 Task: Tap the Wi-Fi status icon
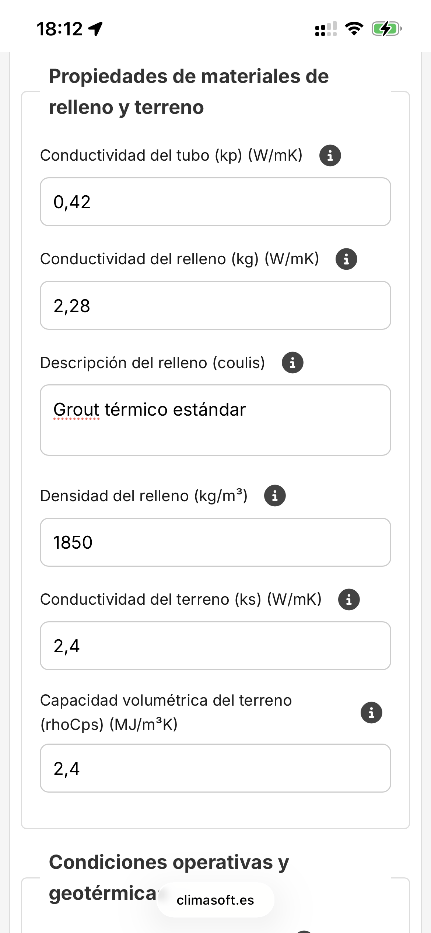pos(354,29)
